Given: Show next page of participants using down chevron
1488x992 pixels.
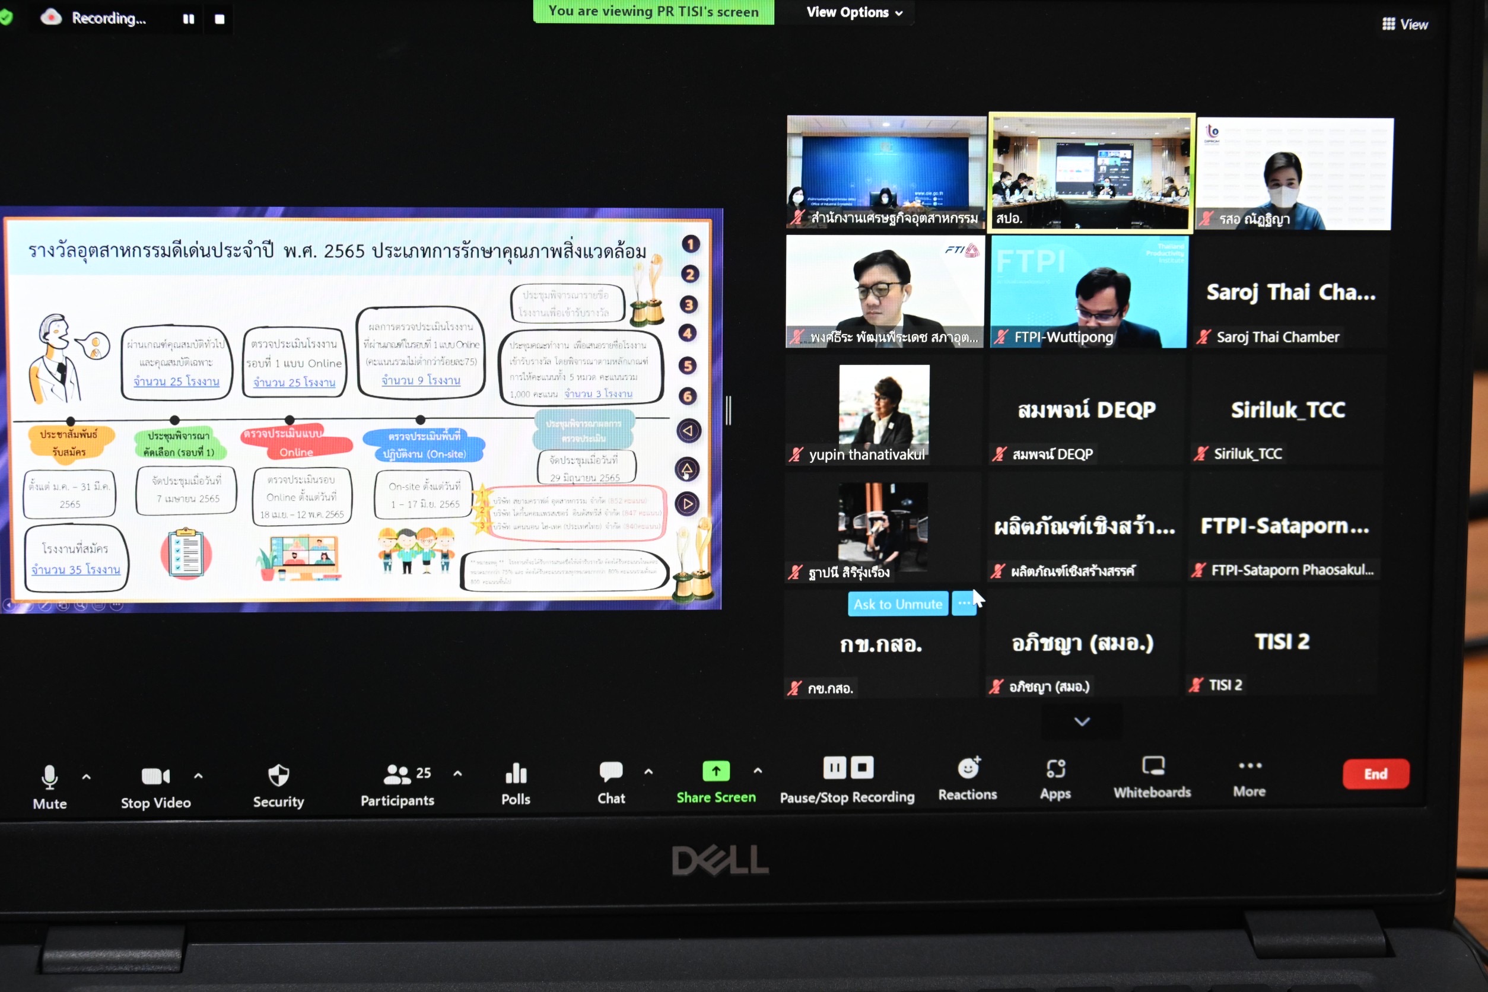Looking at the screenshot, I should (x=1082, y=721).
